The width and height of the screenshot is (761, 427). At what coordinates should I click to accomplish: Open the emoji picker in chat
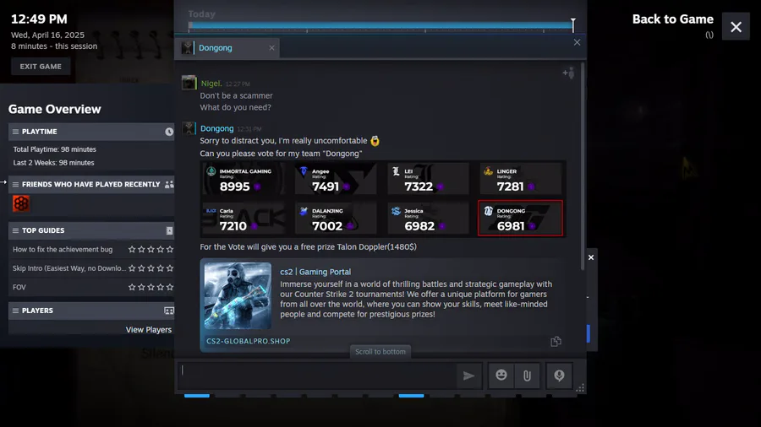(x=501, y=376)
